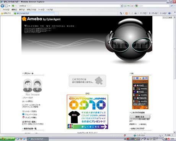Click the Ameba logo in page header
This screenshot has height=141, width=176.
(x=41, y=19)
